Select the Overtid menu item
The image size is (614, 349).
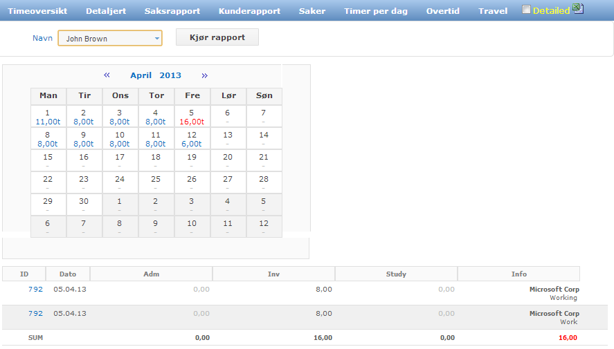(442, 11)
